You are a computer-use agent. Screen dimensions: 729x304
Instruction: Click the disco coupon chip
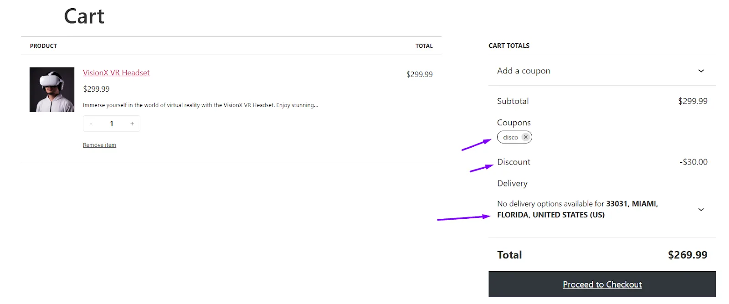(514, 137)
